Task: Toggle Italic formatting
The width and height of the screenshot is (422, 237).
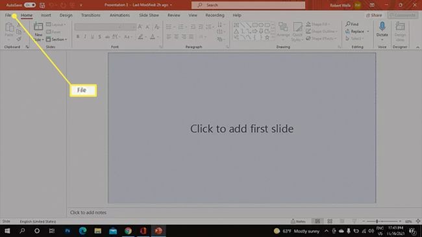Action: [x=85, y=36]
